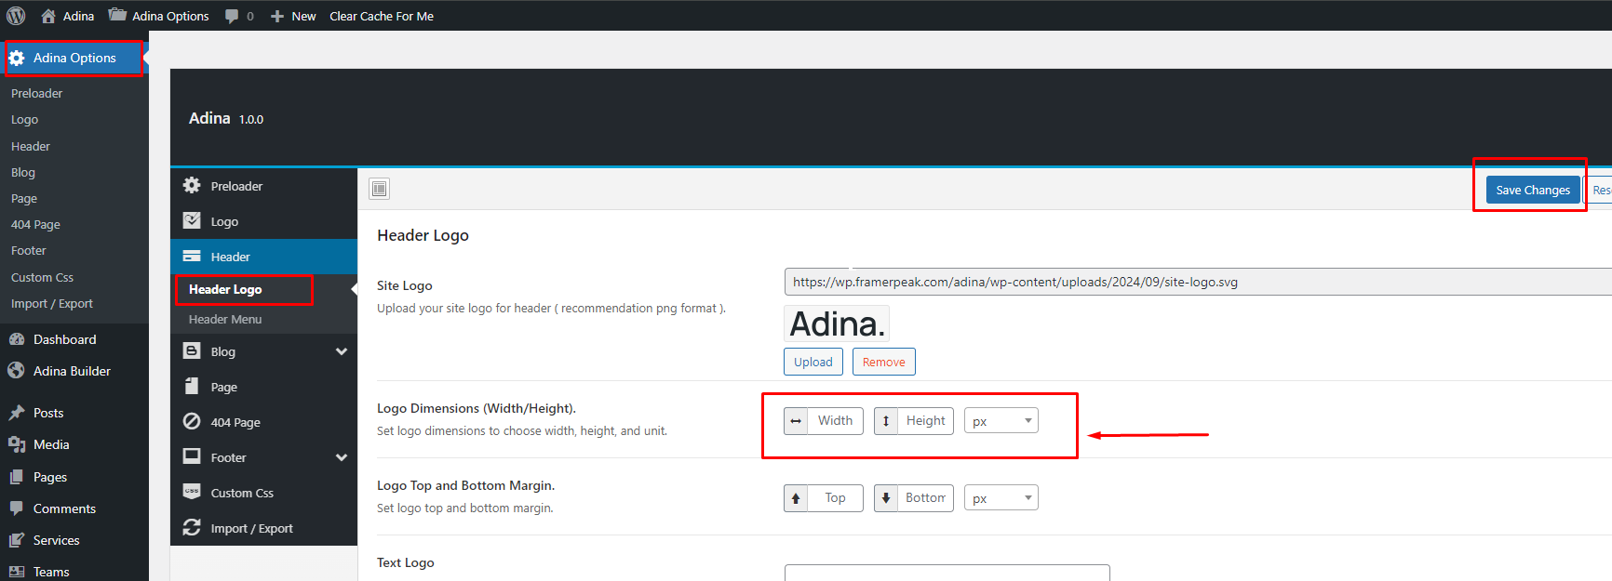Click the logo Width input field

pos(835,420)
